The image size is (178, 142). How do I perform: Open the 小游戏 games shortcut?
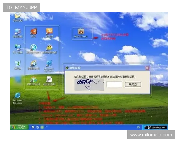pyautogui.click(x=49, y=80)
